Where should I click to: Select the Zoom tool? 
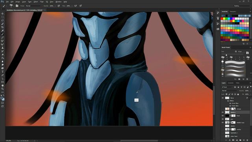[2, 89]
